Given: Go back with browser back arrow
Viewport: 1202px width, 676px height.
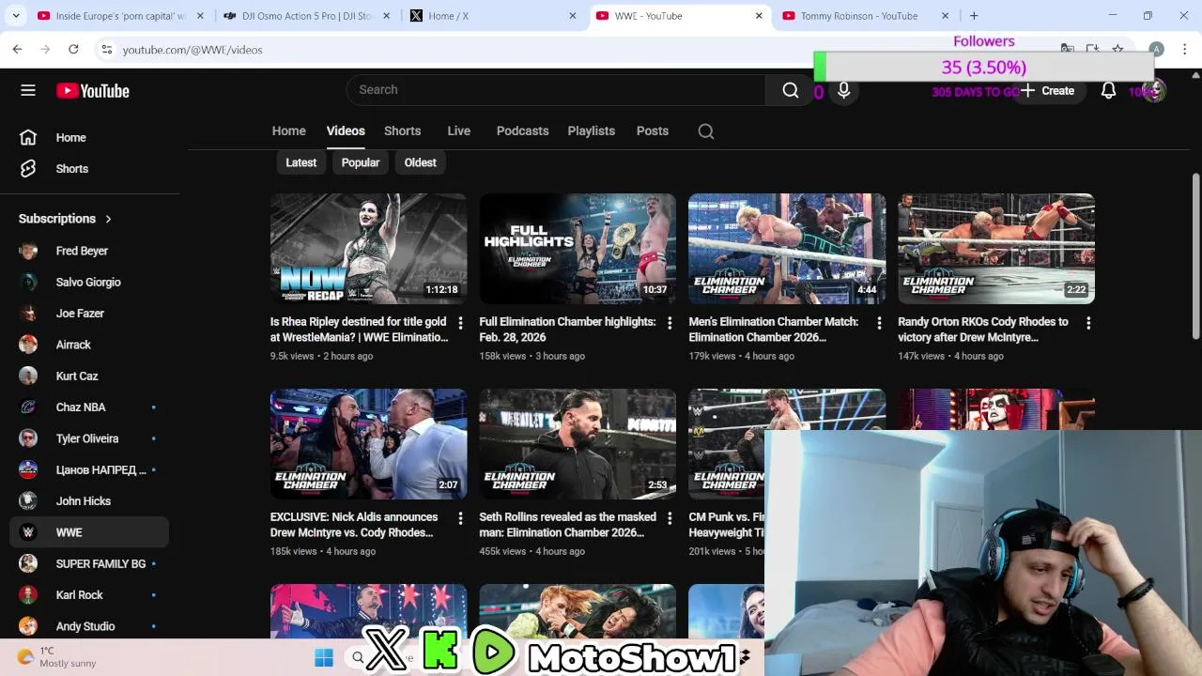Looking at the screenshot, I should pos(17,49).
